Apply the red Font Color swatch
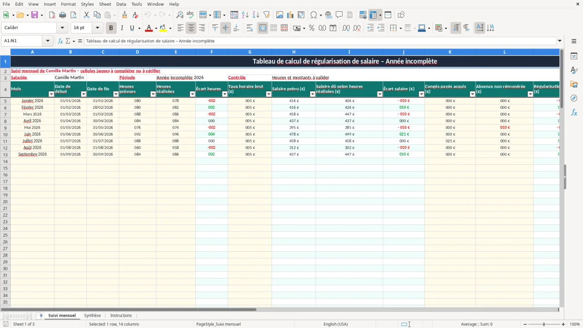 point(149,28)
